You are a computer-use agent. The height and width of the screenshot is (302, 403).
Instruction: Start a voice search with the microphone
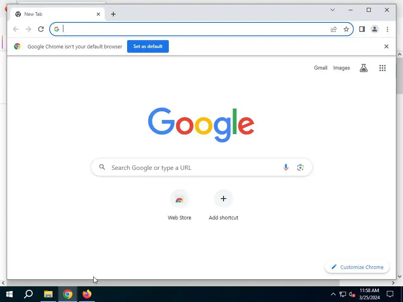pyautogui.click(x=286, y=168)
